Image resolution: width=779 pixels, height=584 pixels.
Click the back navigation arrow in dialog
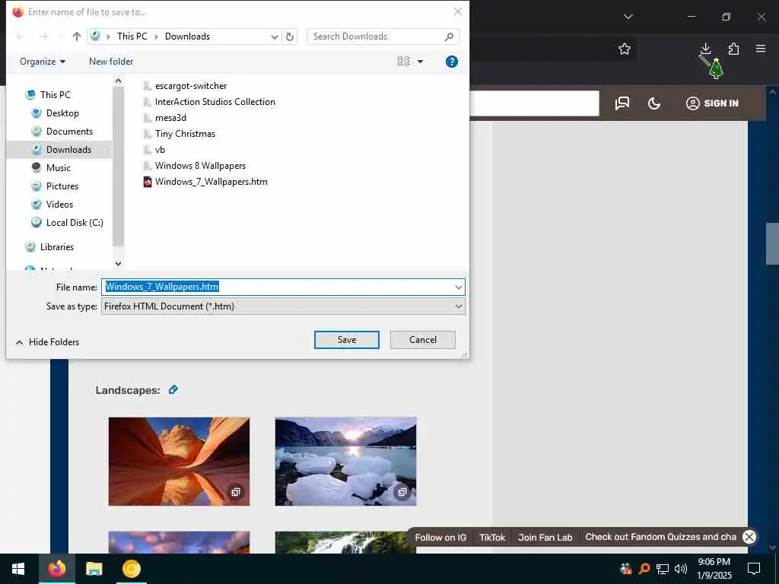(x=21, y=36)
